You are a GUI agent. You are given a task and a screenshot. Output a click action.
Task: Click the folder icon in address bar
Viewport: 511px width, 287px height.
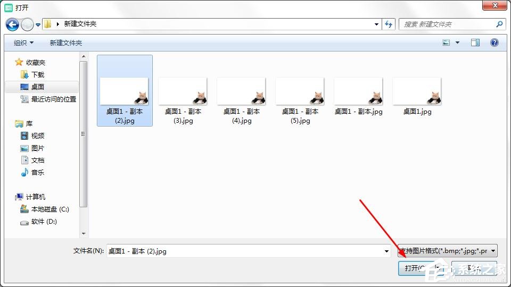point(47,24)
